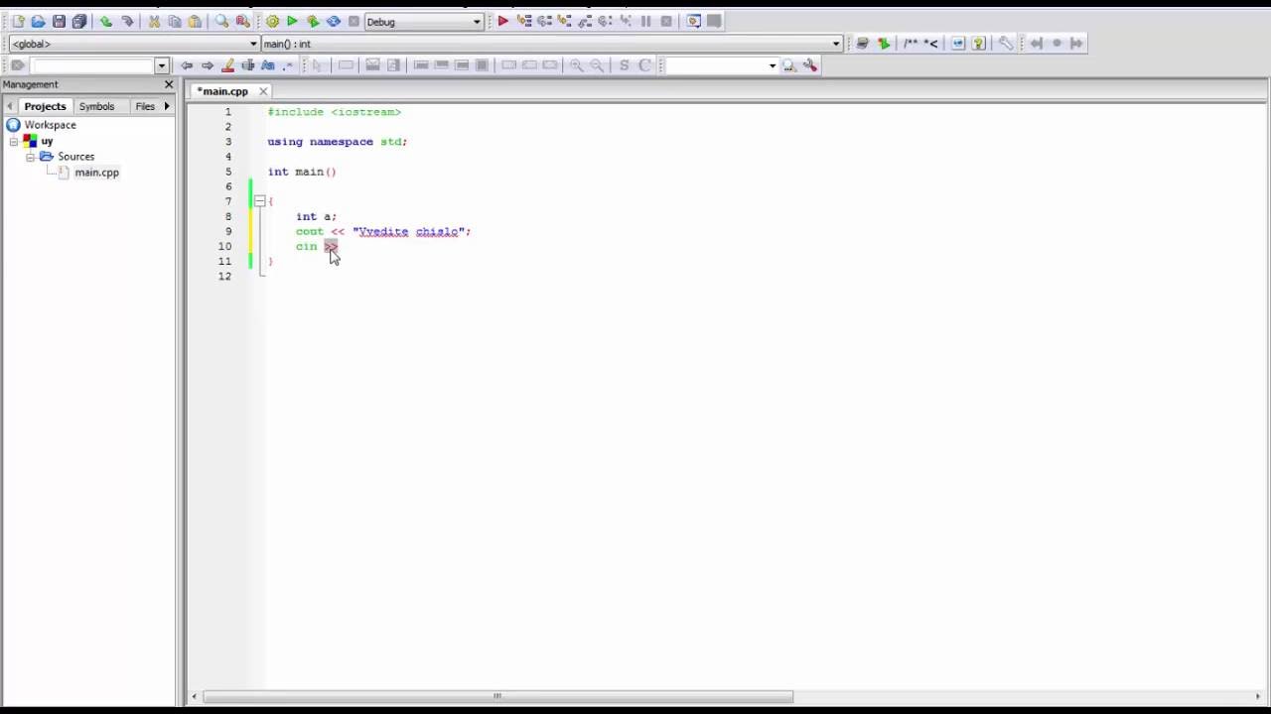1271x714 pixels.
Task: Toggle search in selected text only
Action: coord(248,65)
